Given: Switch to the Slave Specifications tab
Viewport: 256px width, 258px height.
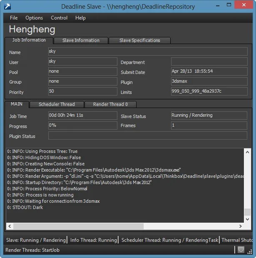Looking at the screenshot, I should [139, 40].
